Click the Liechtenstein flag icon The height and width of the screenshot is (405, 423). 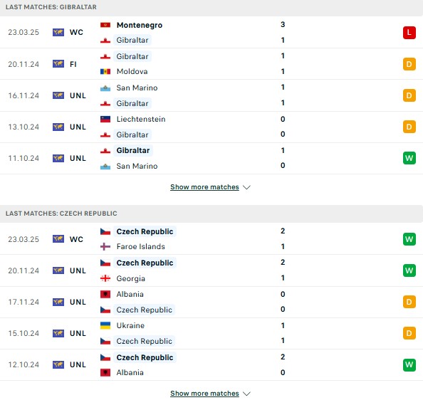[x=105, y=119]
